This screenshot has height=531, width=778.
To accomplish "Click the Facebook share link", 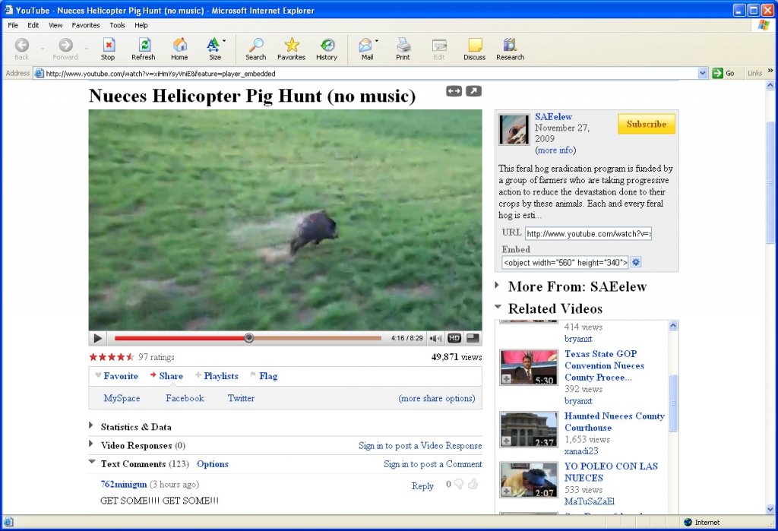I will pyautogui.click(x=185, y=398).
